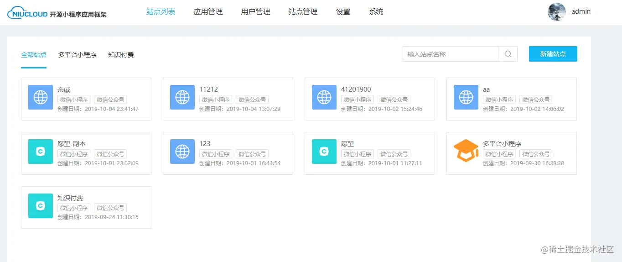Open the 知识付费 card title
This screenshot has height=262, width=622.
(x=70, y=198)
